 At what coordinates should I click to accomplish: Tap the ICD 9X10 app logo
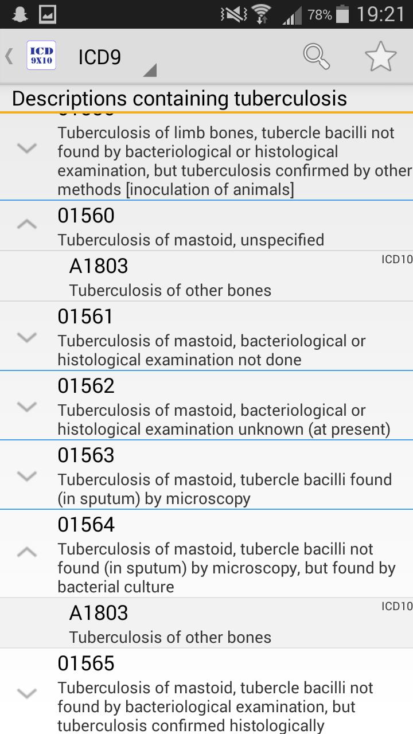tap(41, 56)
